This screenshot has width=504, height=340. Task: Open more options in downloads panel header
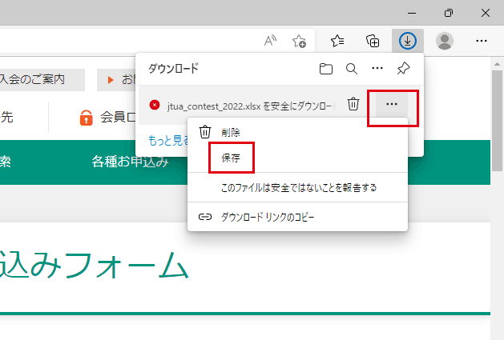(x=377, y=69)
